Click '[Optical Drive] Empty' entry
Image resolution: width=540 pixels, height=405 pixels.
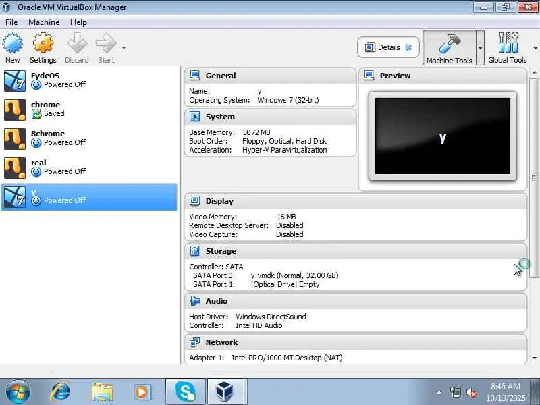tap(285, 284)
